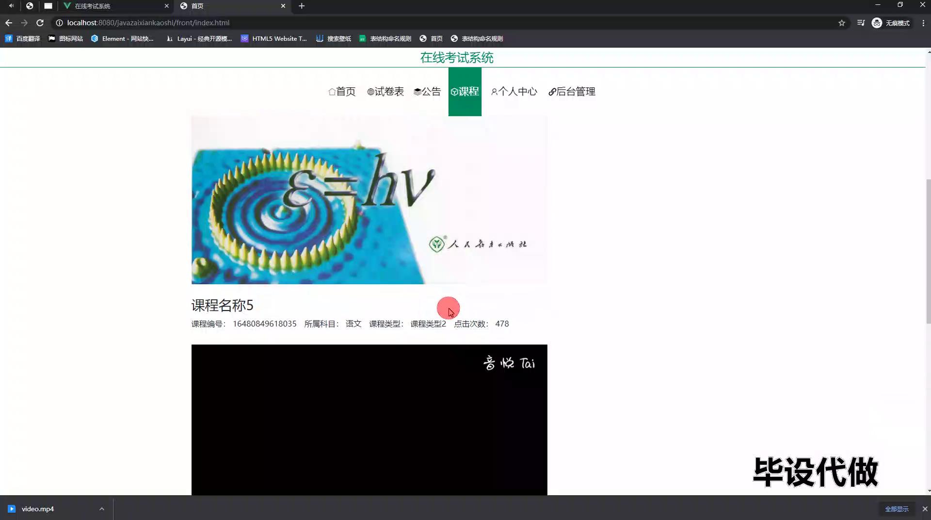Select the 个人中心 menu item
This screenshot has height=520, width=931.
[x=514, y=92]
